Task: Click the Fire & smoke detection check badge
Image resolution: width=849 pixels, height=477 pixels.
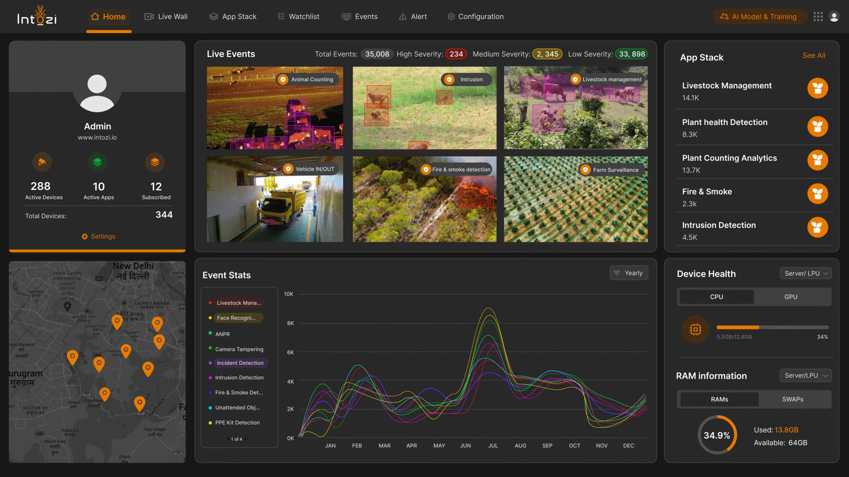Action: [x=426, y=170]
